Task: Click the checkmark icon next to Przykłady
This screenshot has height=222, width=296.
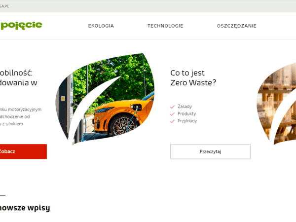Action: (x=172, y=121)
